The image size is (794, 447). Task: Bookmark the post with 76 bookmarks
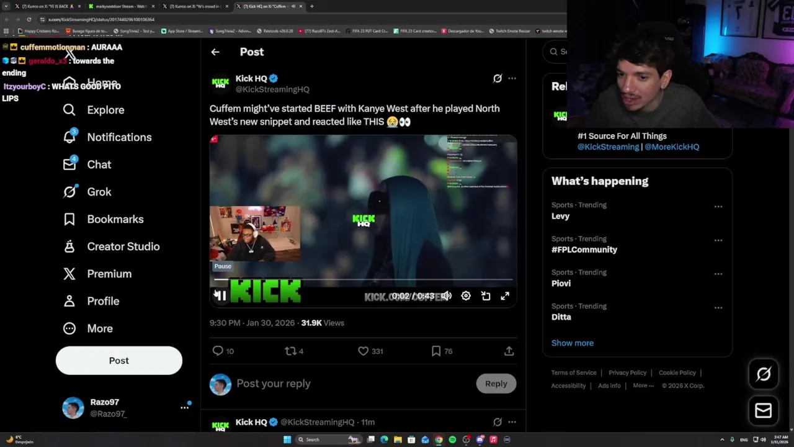tap(436, 351)
